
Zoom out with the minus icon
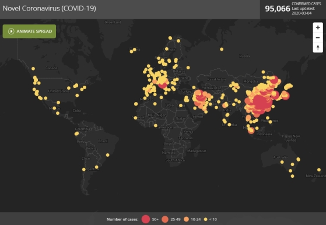(x=318, y=38)
